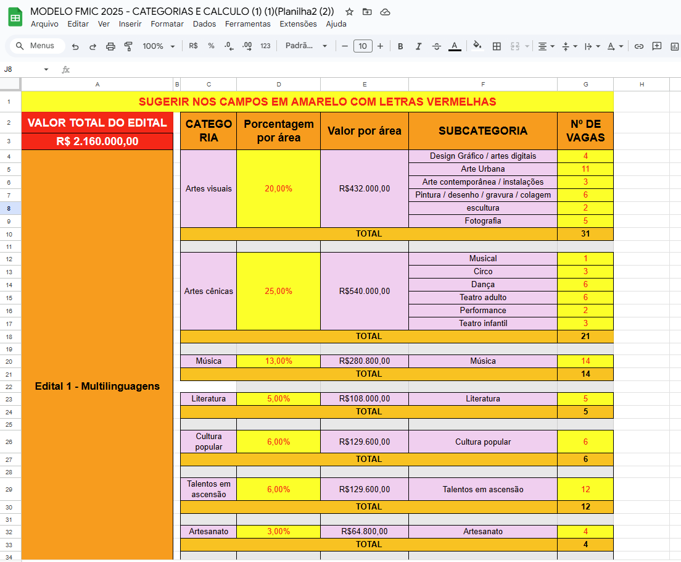This screenshot has width=681, height=562.
Task: Insert a chart
Action: click(674, 46)
